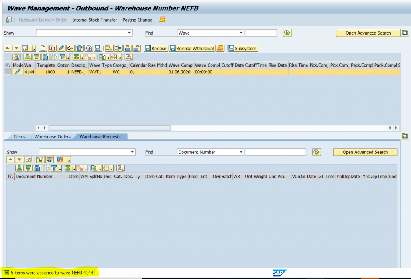Image resolution: width=411 pixels, height=279 pixels.
Task: Click the move-up arrow button in the wave toolbar
Action: (8, 48)
